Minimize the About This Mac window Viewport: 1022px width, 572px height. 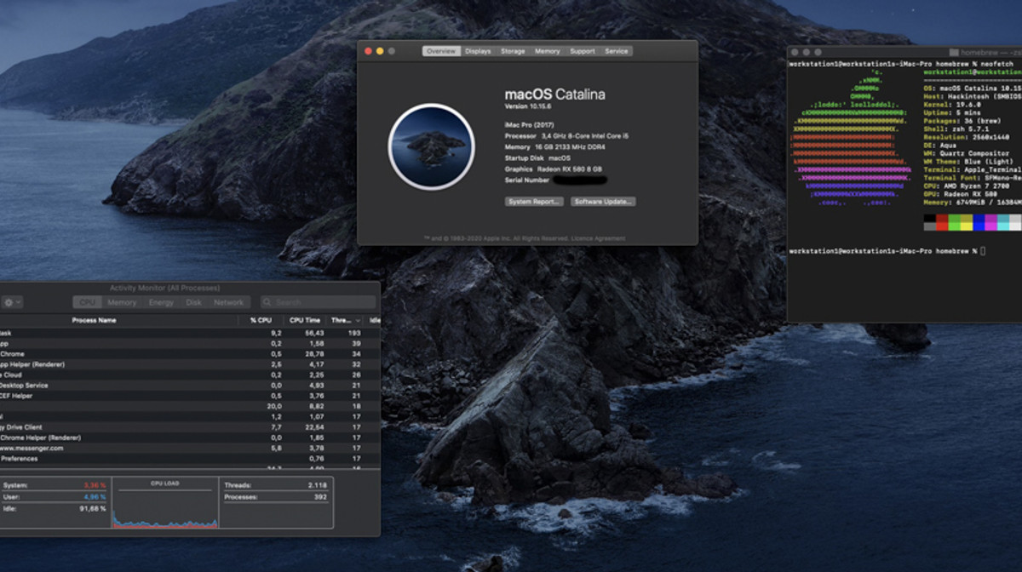380,51
